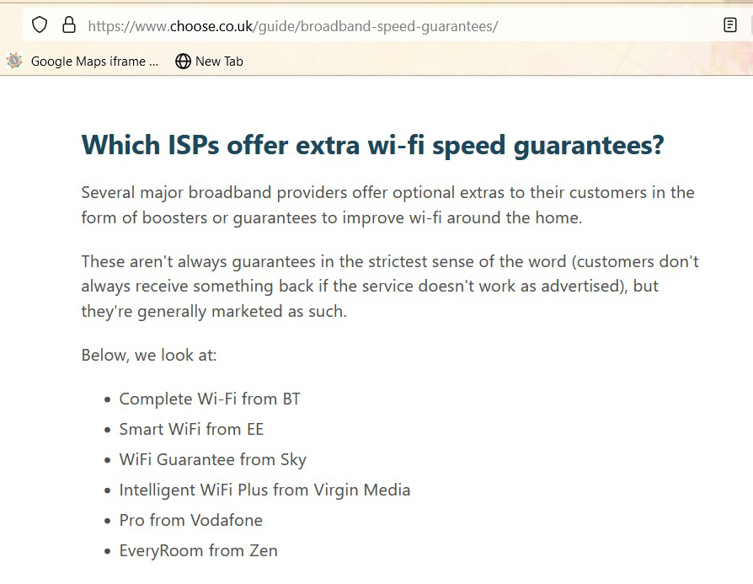Screen dimensions: 753x584
Task: Click the tracking protection shield icon
Action: (40, 25)
